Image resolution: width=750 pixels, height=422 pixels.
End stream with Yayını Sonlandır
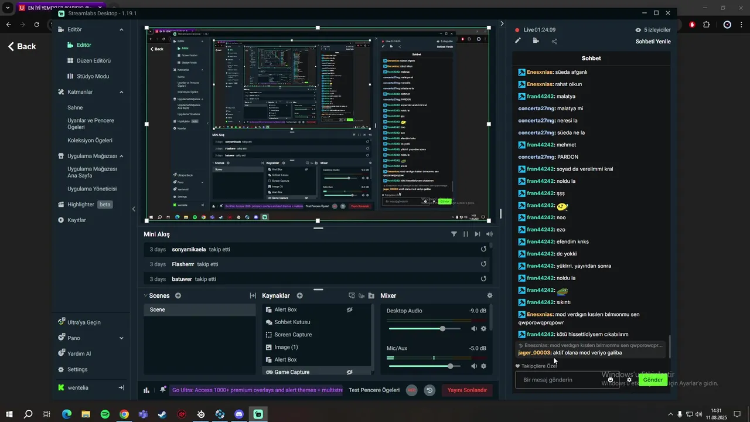(467, 390)
